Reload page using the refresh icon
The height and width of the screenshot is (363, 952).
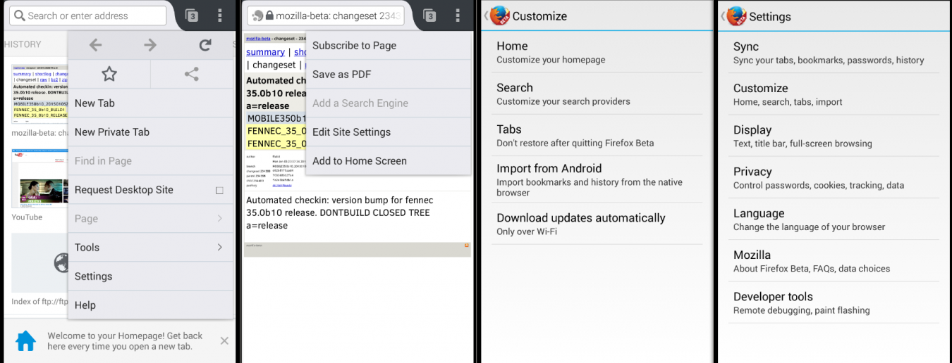205,45
